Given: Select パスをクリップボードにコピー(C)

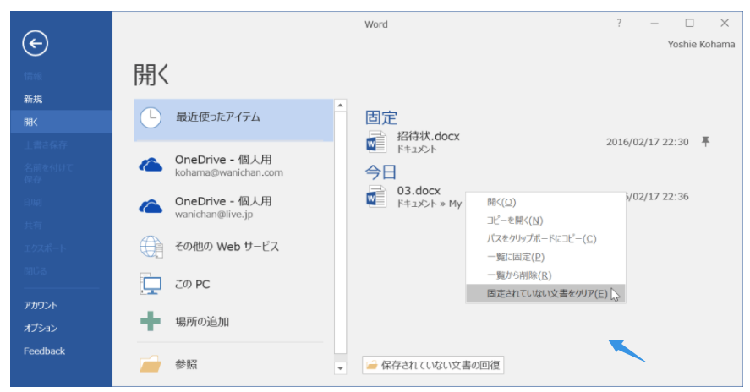Looking at the screenshot, I should point(545,238).
